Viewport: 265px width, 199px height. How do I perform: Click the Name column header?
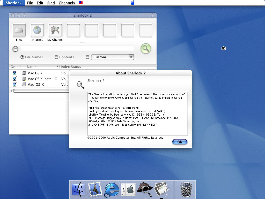click(40, 67)
